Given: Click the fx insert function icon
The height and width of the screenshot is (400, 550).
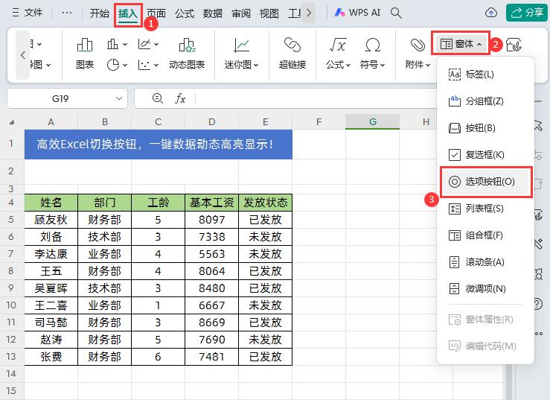Looking at the screenshot, I should pyautogui.click(x=180, y=98).
